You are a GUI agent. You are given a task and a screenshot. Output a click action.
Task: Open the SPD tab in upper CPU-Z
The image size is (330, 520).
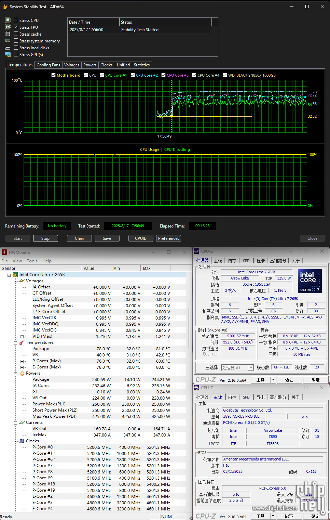[246, 261]
